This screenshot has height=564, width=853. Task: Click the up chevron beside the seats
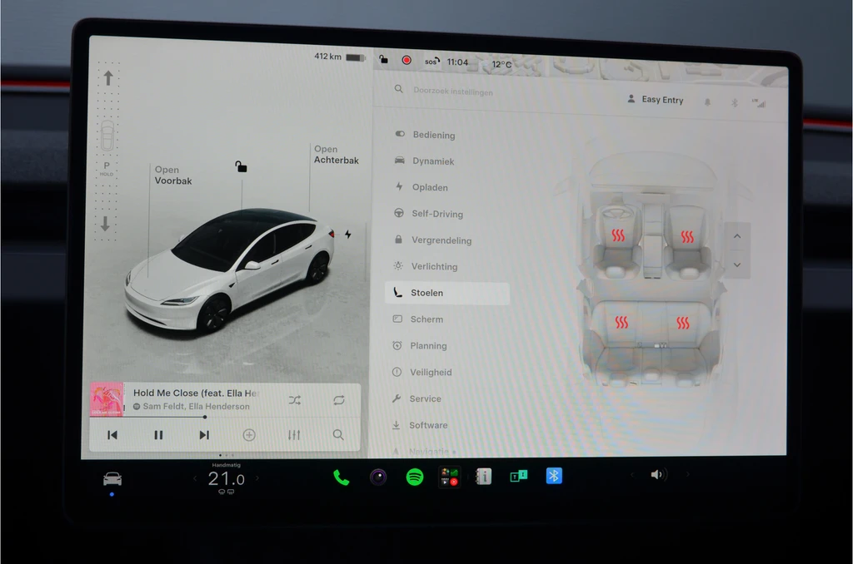737,236
